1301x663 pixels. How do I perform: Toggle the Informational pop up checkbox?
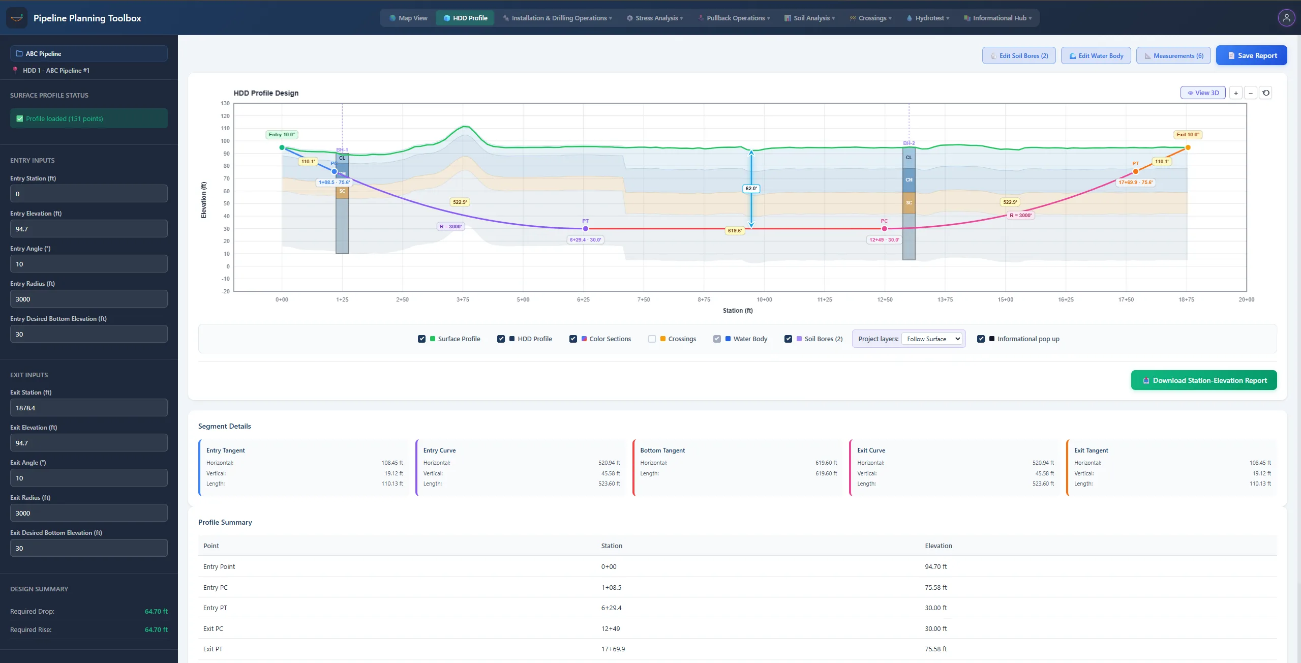(981, 339)
